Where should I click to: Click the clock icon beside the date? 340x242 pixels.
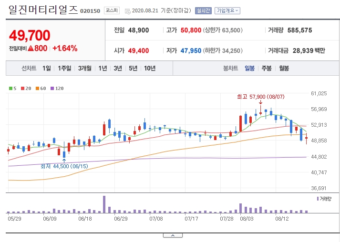click(128, 11)
